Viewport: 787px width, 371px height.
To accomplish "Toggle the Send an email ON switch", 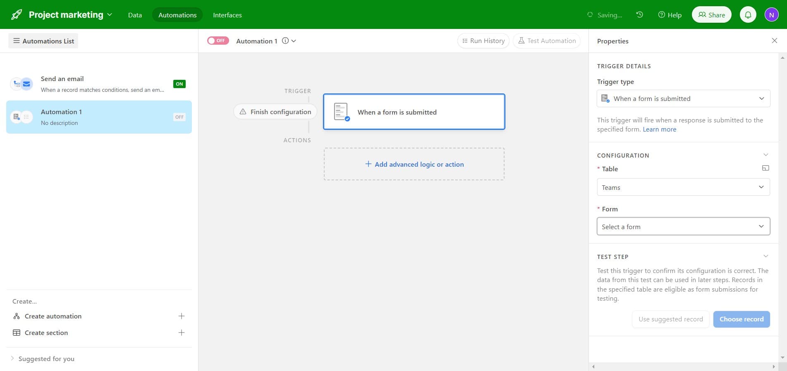I will [179, 84].
